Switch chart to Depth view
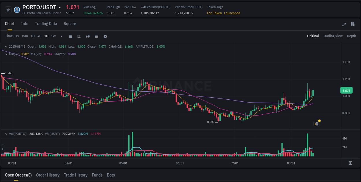Screen dimensions: 361x182 point(351,36)
